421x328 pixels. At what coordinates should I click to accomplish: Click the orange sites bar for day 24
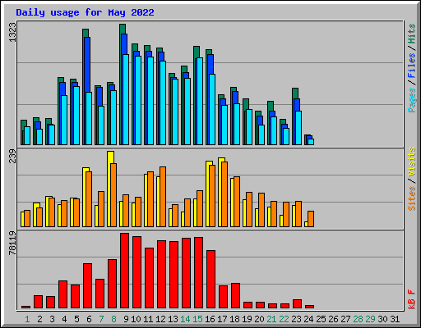(311, 219)
